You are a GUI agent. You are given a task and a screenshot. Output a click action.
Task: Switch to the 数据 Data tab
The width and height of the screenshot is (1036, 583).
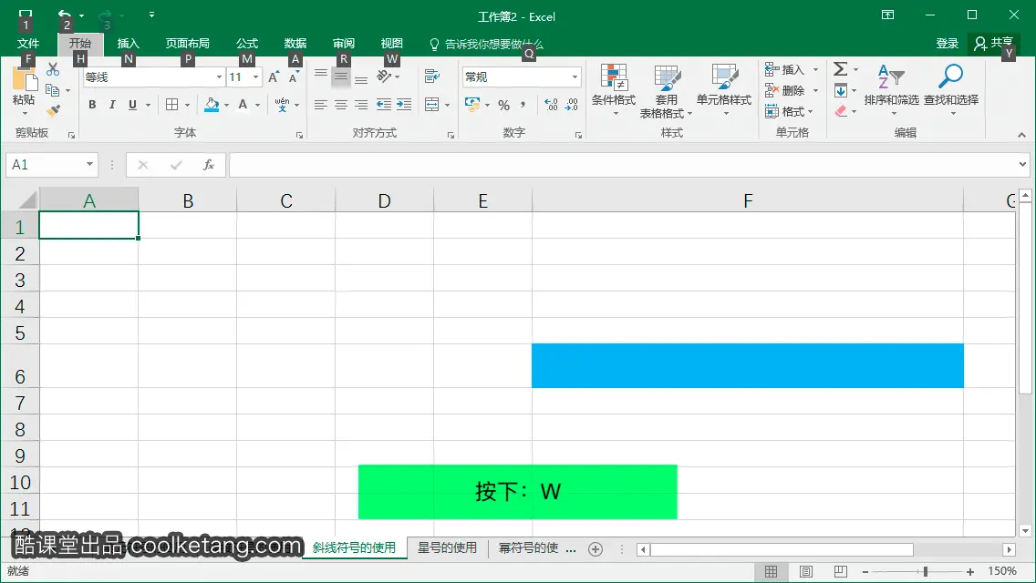295,44
